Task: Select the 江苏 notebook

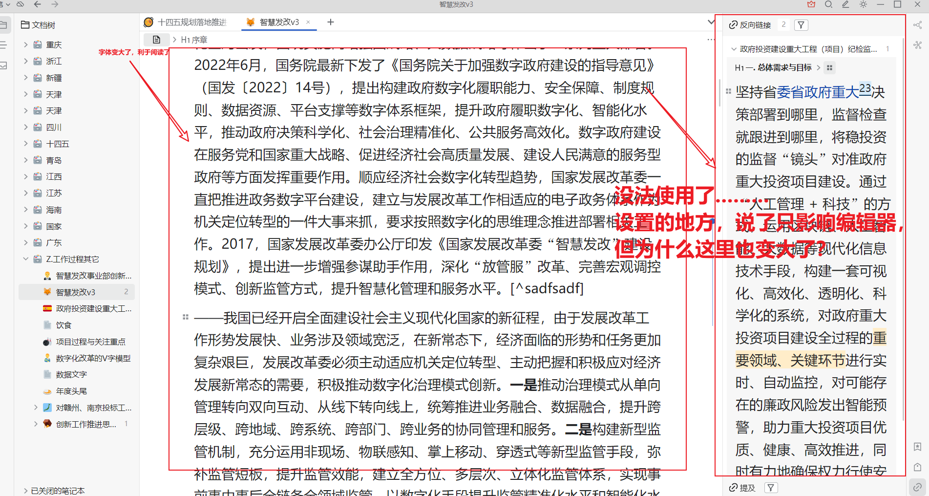Action: [x=54, y=193]
